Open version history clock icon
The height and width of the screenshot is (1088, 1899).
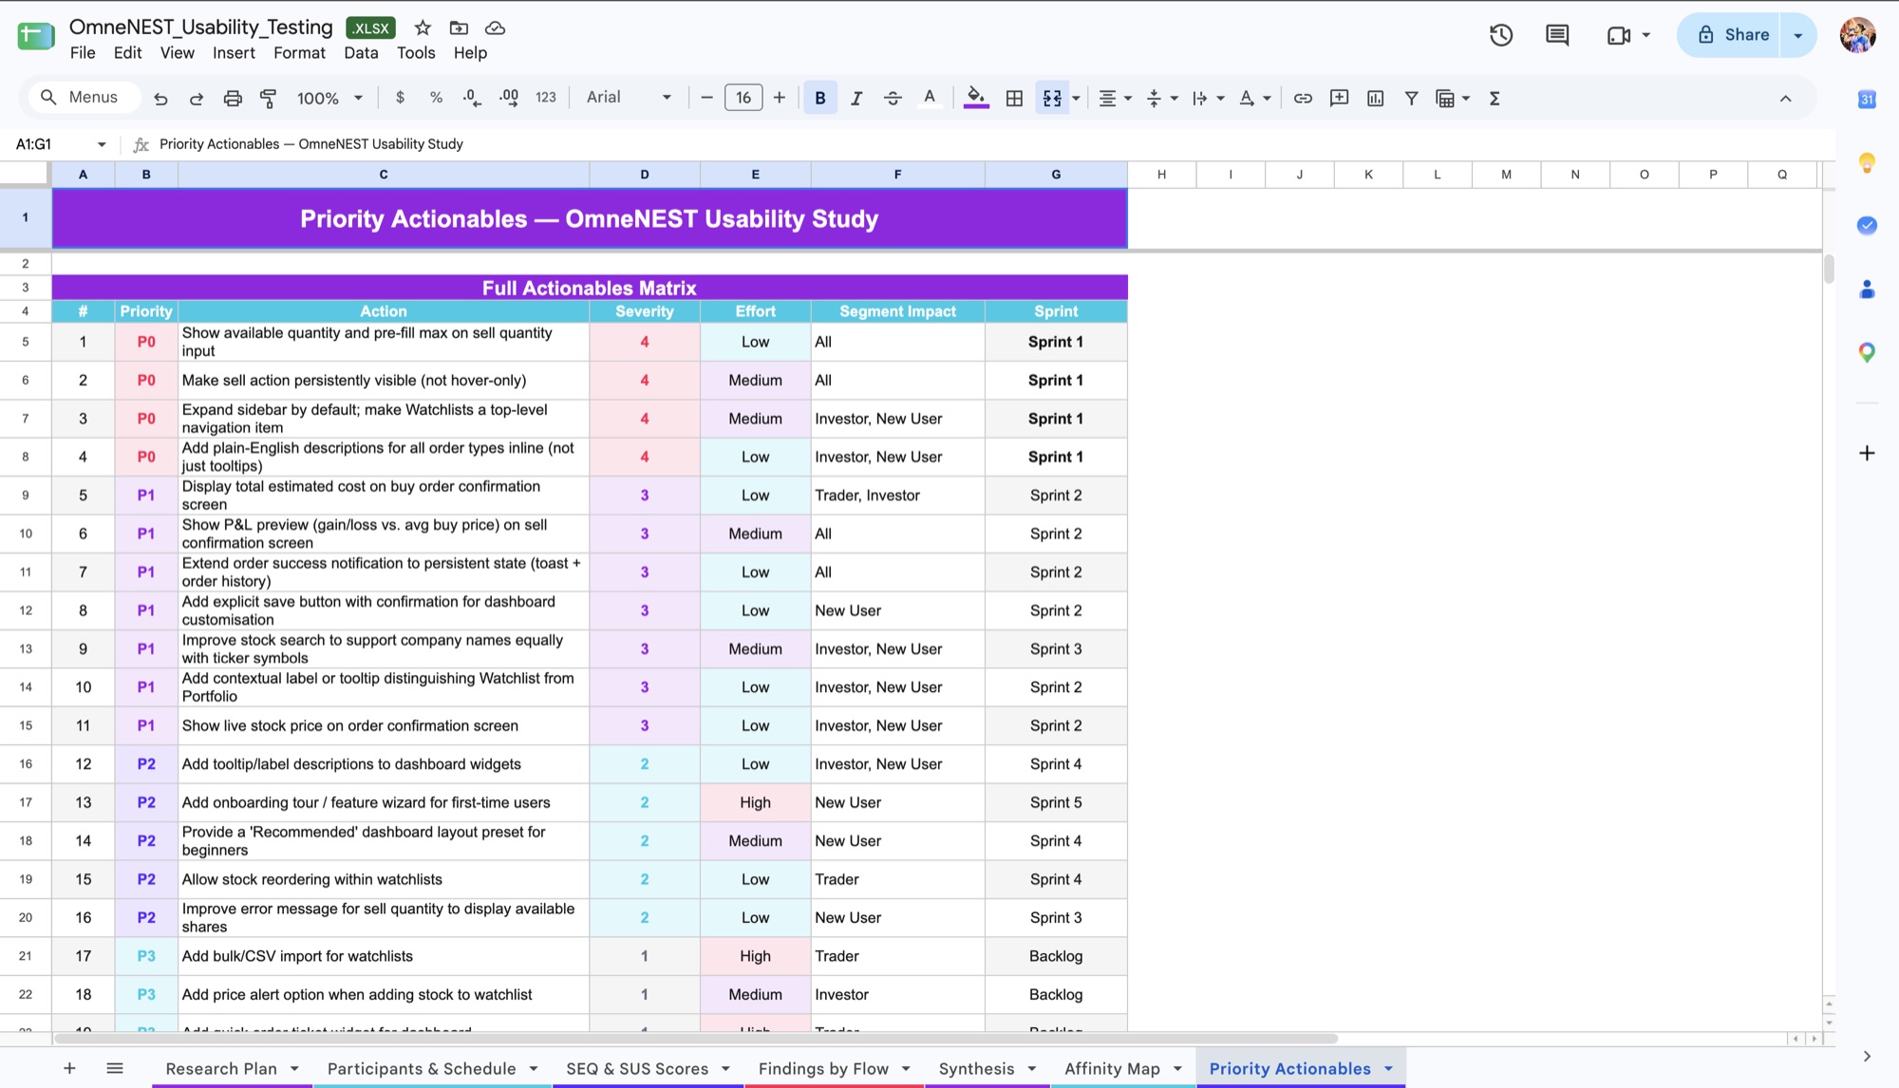(x=1501, y=35)
